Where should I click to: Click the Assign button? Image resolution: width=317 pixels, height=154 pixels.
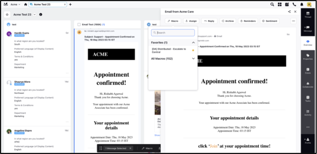191,21
